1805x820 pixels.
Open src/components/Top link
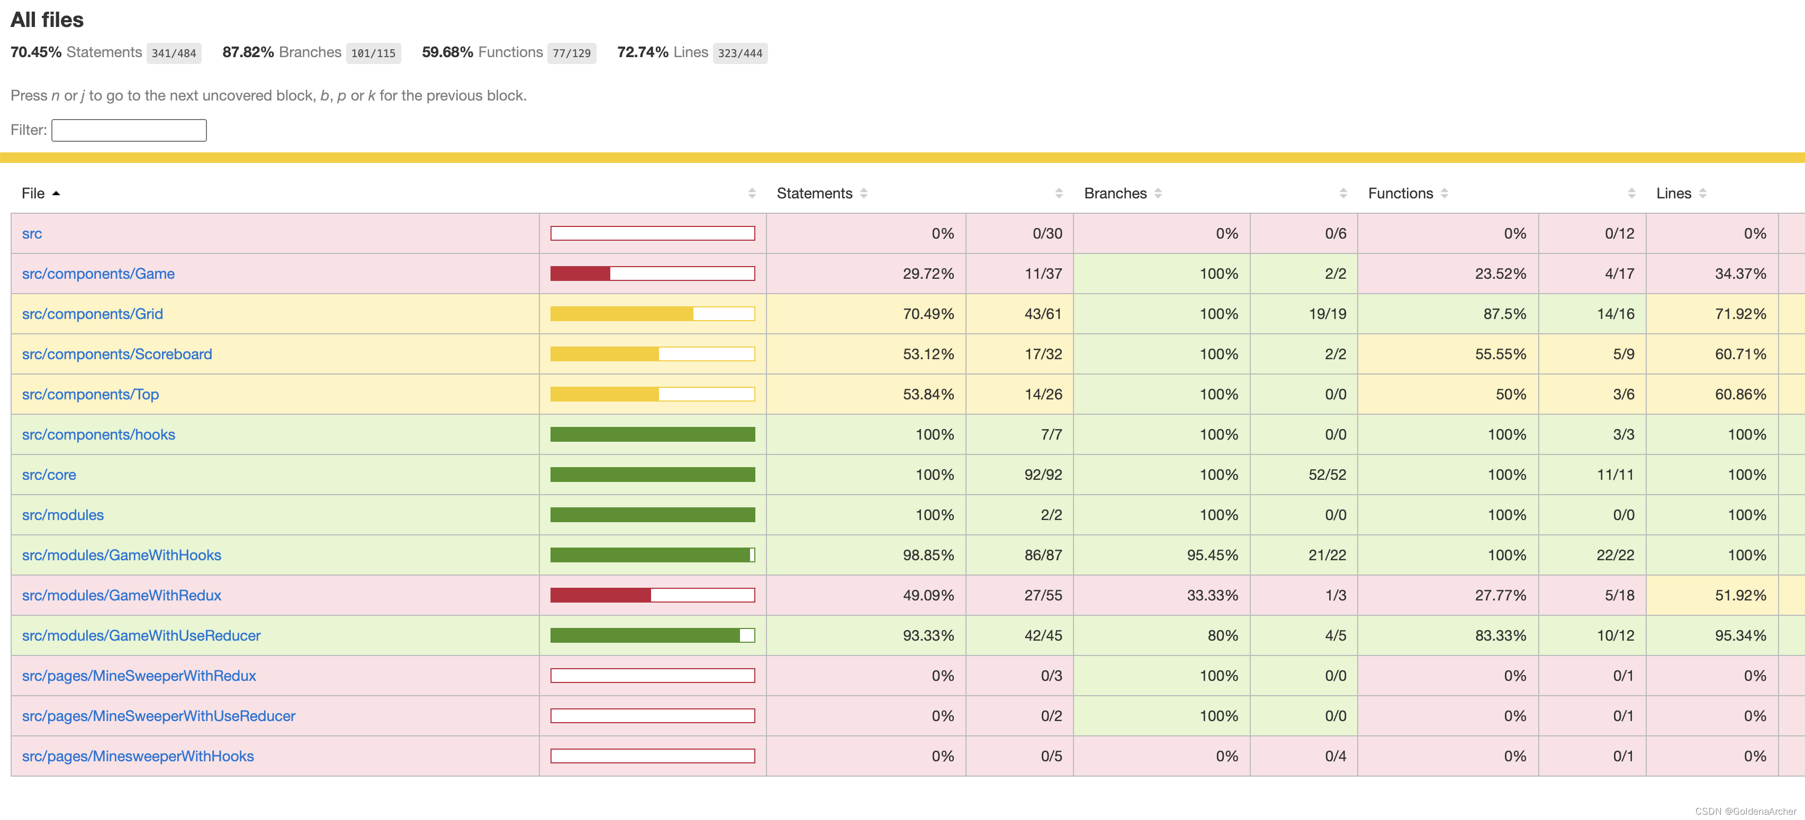91,394
